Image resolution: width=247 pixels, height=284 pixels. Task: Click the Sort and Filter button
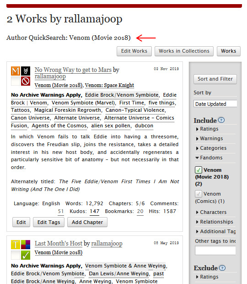[215, 79]
